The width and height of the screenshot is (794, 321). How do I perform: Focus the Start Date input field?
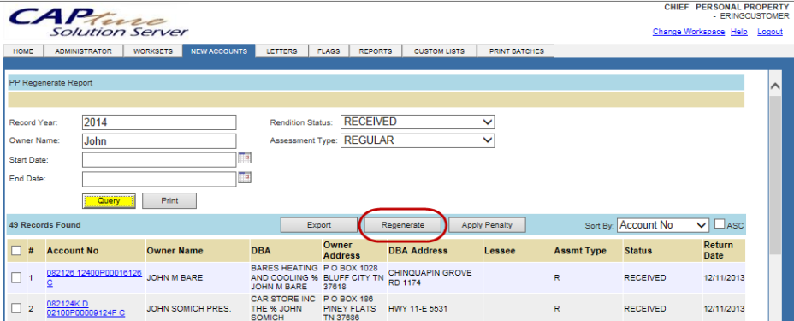click(159, 159)
